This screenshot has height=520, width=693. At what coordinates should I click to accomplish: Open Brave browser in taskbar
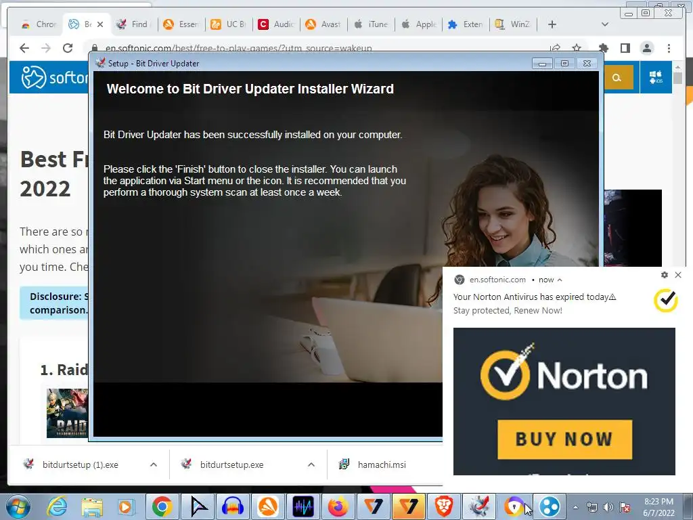pyautogui.click(x=443, y=506)
